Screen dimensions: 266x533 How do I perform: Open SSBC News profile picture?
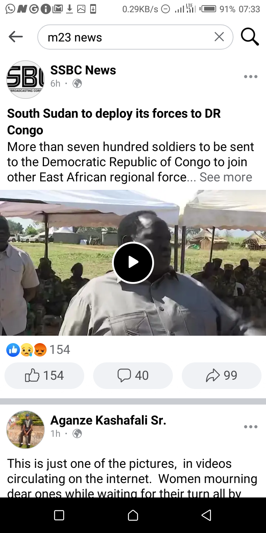click(25, 79)
